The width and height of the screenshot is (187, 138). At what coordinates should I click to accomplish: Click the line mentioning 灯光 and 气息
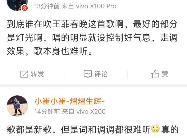(x=92, y=38)
